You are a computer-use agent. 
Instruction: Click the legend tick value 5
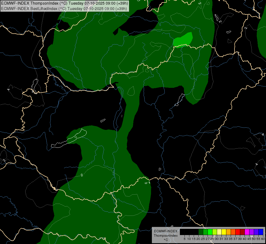click(x=184, y=239)
